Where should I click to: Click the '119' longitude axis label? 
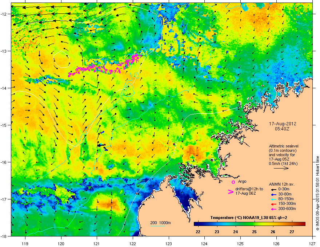[25, 243]
